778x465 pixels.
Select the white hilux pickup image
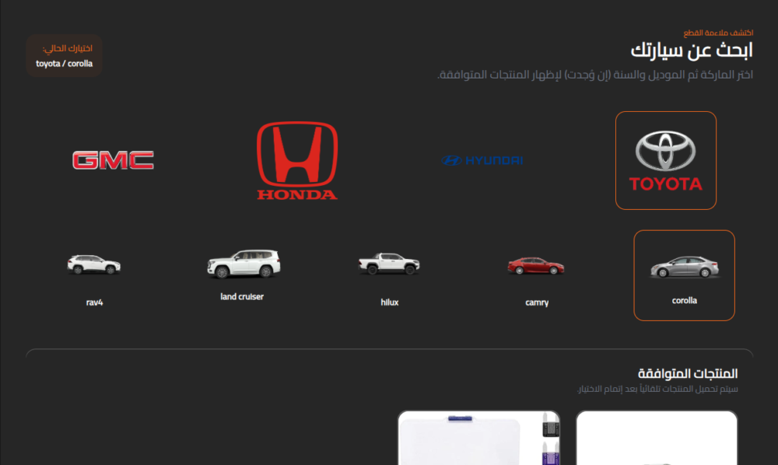pos(390,264)
